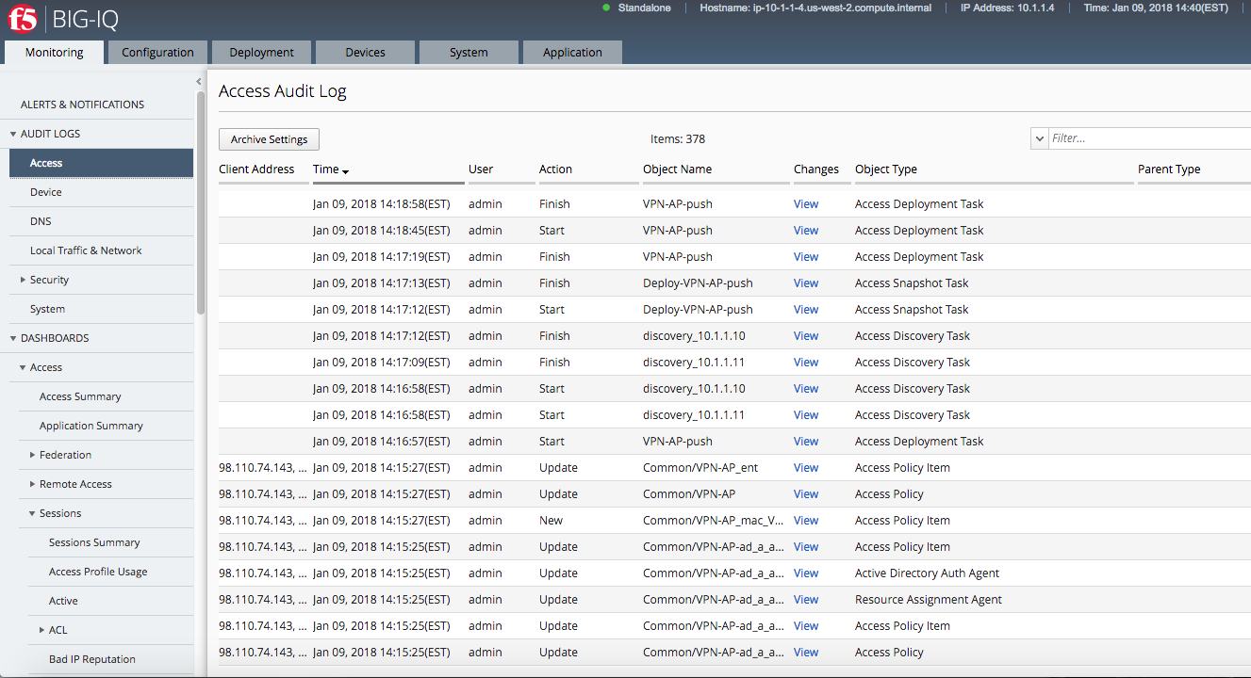Expand the ACL tree node
Viewport: 1251px width, 678px height.
tap(42, 630)
